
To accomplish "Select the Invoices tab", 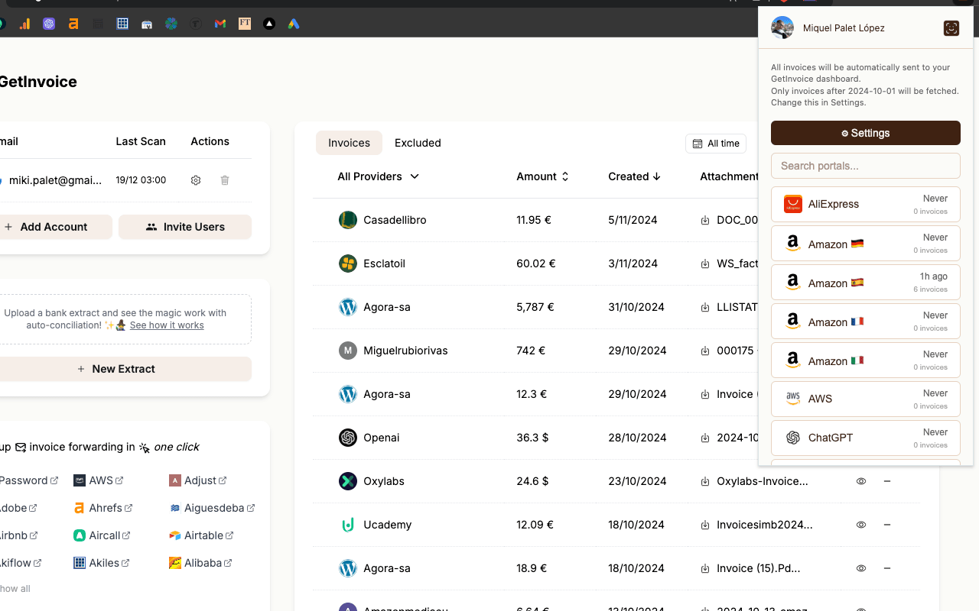I will point(349,143).
